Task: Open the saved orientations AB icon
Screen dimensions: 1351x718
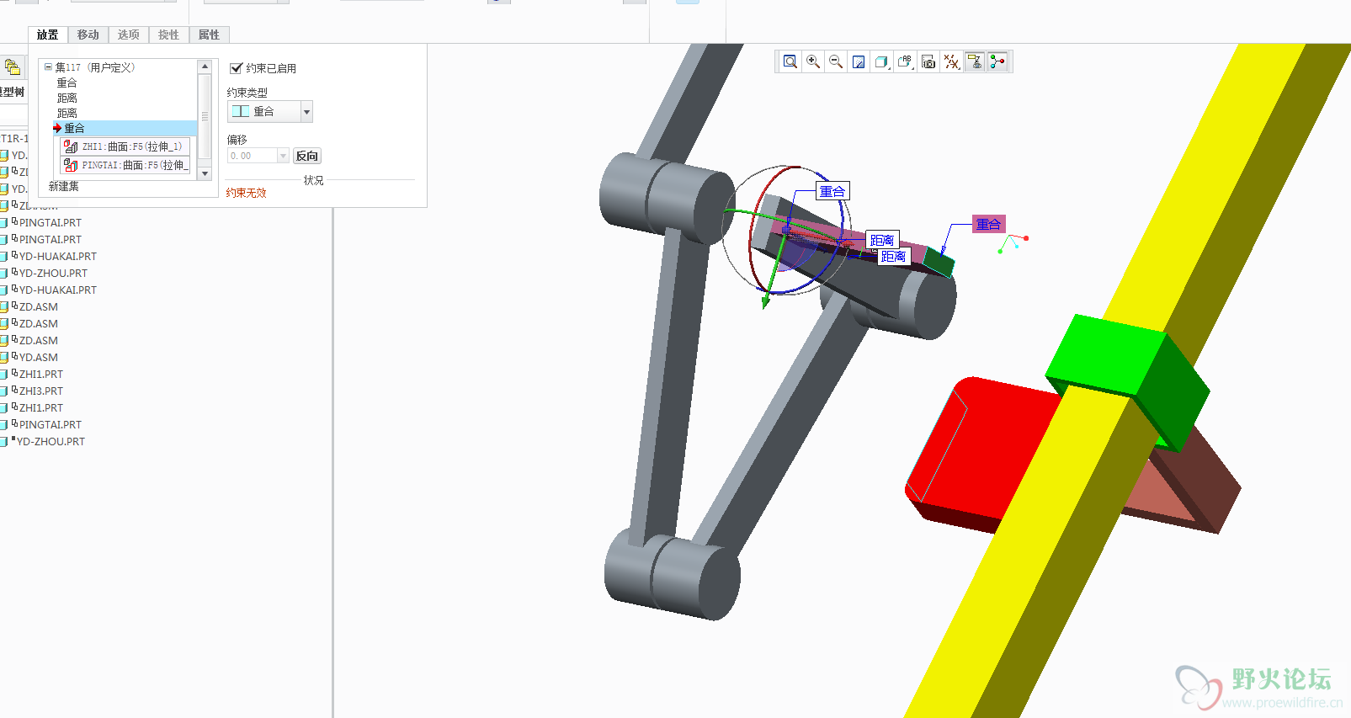Action: tap(905, 61)
